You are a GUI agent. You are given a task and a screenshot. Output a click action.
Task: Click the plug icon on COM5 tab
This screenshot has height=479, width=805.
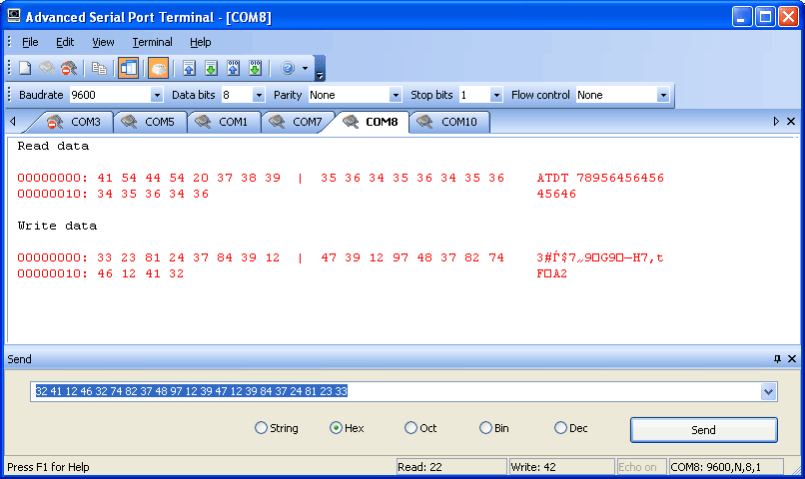pos(129,122)
